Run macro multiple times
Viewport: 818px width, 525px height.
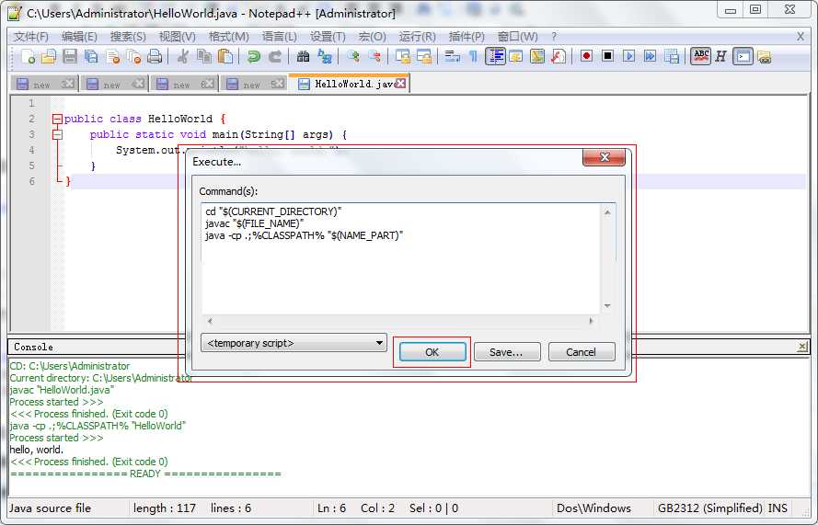pos(650,56)
